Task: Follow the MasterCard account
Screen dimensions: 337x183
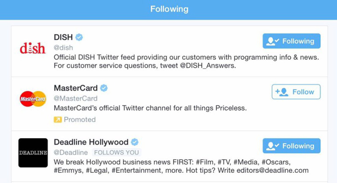Action: (296, 91)
